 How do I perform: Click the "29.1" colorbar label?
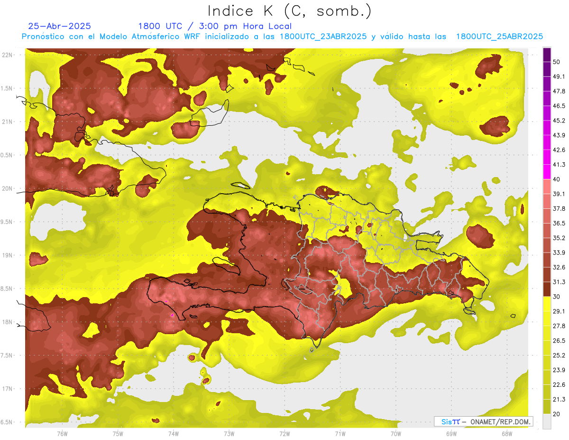559,311
